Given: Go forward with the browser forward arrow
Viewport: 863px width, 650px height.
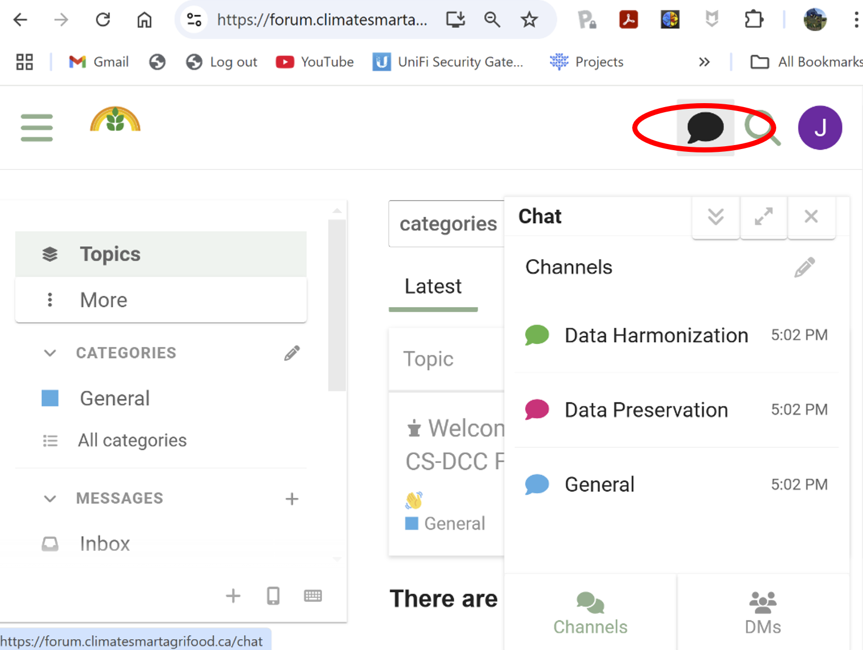Looking at the screenshot, I should (x=61, y=20).
